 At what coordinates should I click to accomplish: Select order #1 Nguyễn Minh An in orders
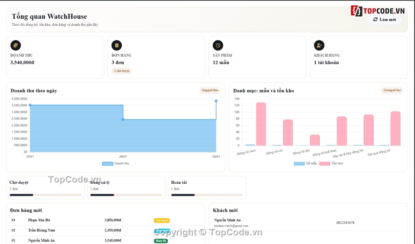point(106,241)
